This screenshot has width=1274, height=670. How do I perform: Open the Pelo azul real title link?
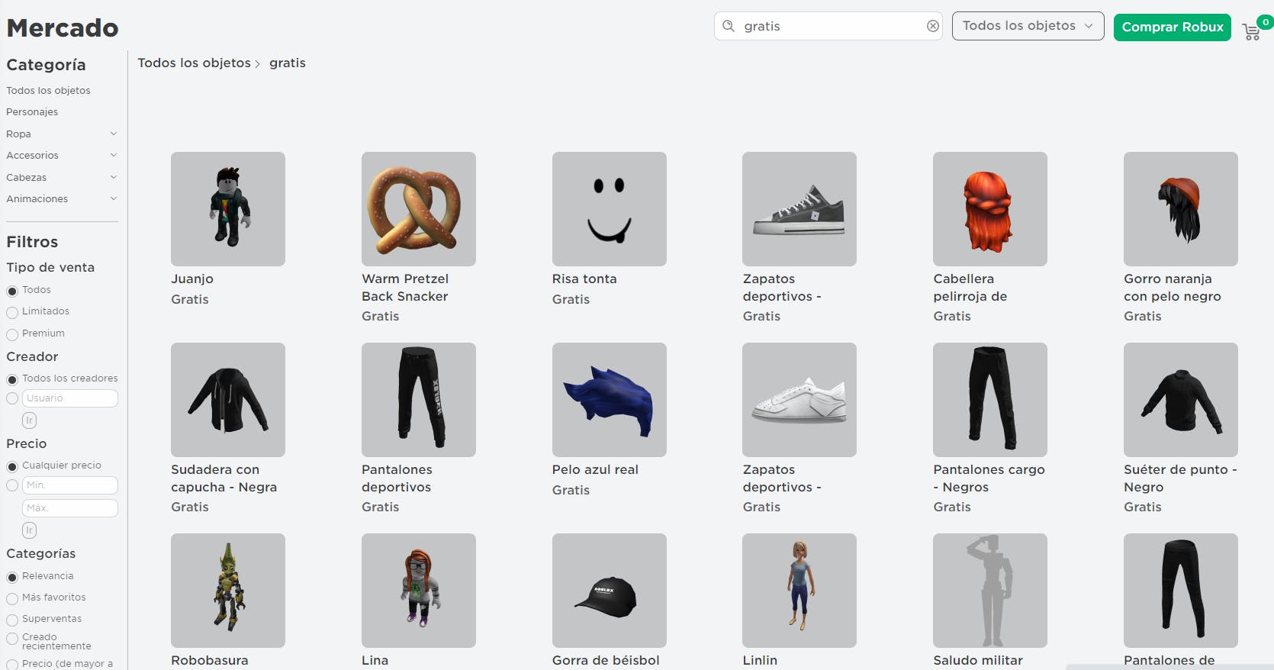pyautogui.click(x=595, y=469)
